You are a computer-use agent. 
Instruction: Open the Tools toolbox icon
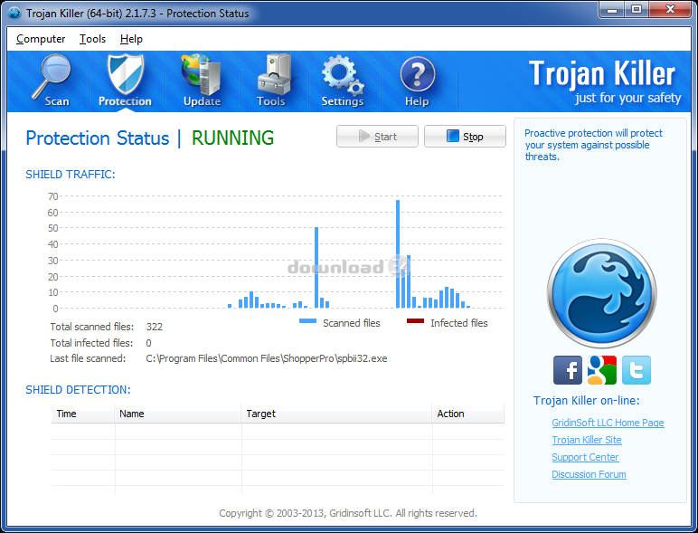[272, 81]
